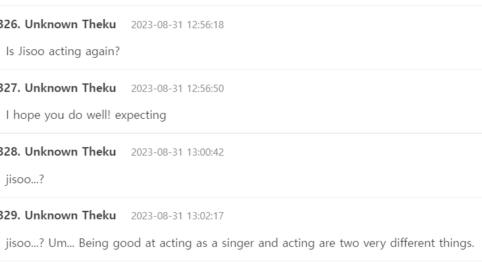Screen dimensions: 482x264
Task: Click the username on comment 327
Action: (x=70, y=88)
